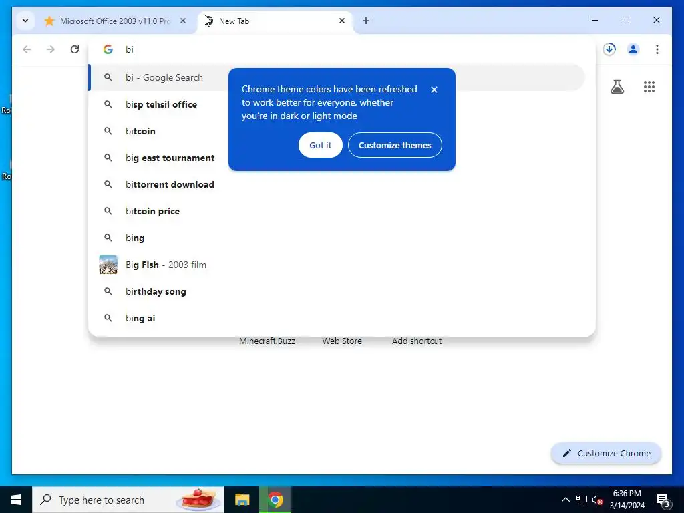This screenshot has width=684, height=513.
Task: Click search icon beside 'birthday song'
Action: coord(108,291)
